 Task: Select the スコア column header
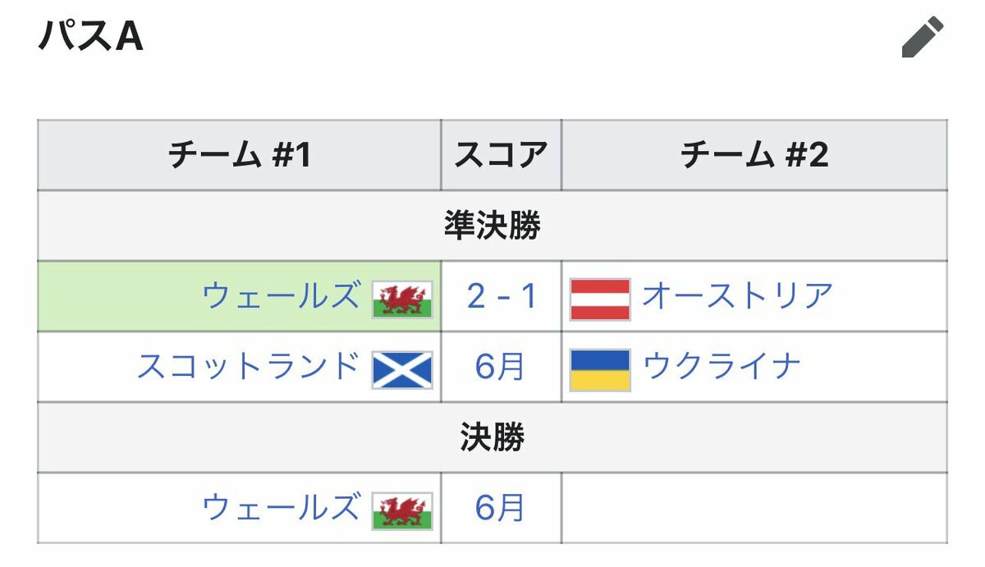[x=502, y=155]
